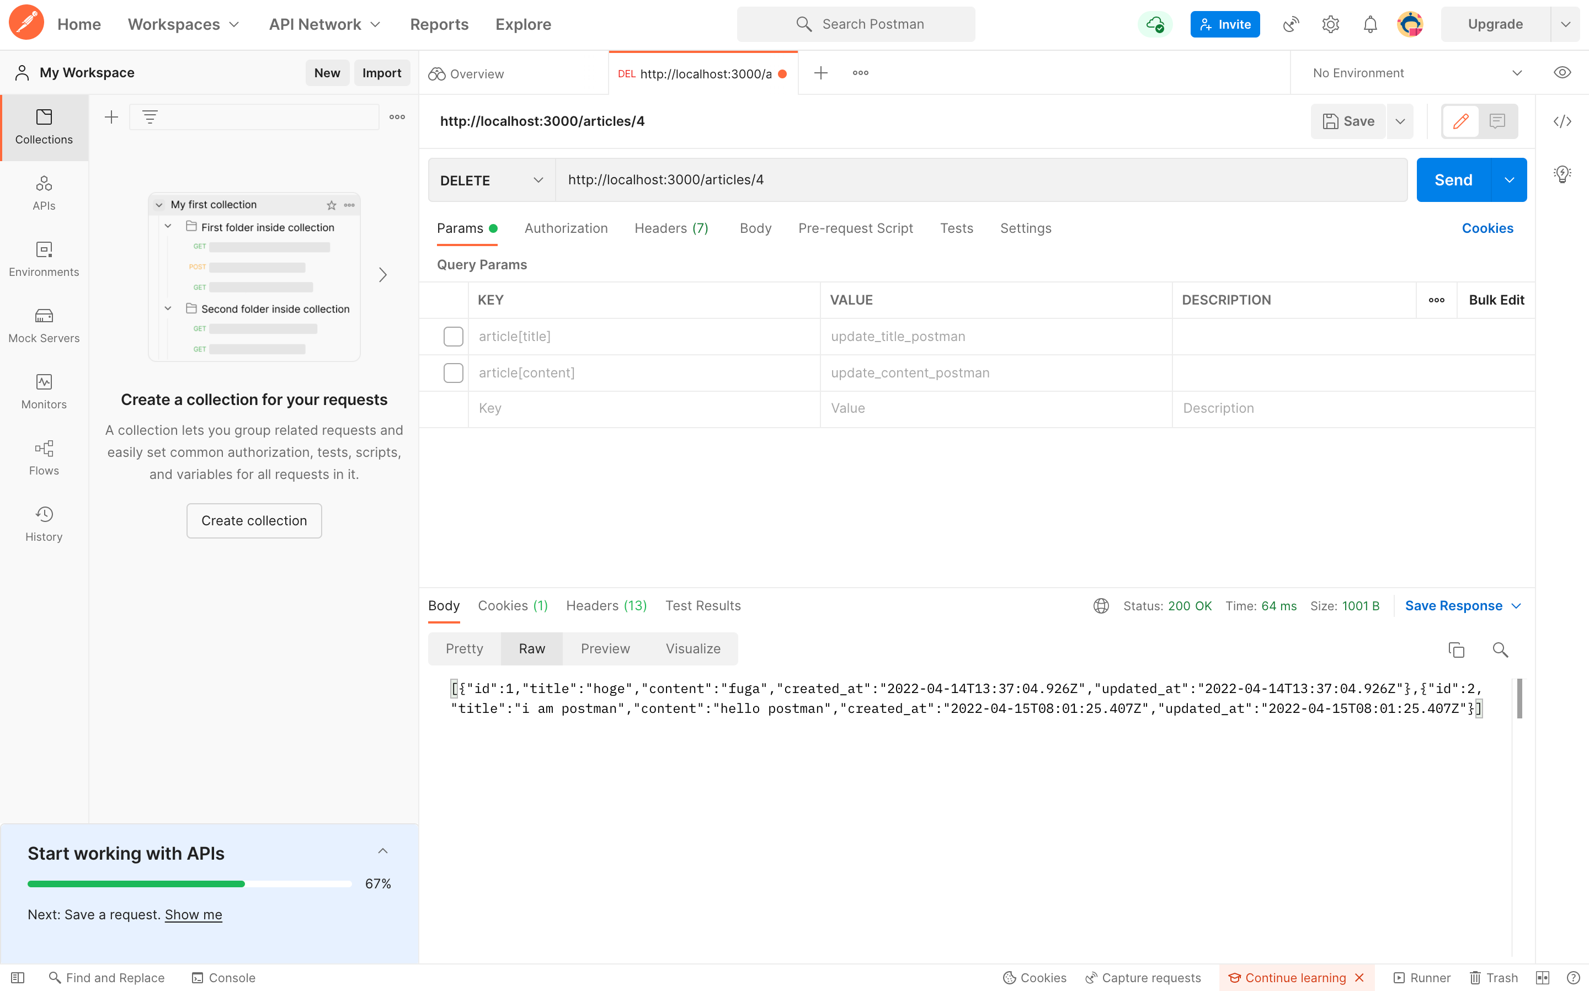This screenshot has width=1589, height=991.
Task: Toggle the environment quick look eye
Action: pyautogui.click(x=1562, y=73)
